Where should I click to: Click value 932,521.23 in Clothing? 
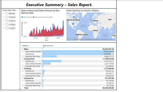110,71
